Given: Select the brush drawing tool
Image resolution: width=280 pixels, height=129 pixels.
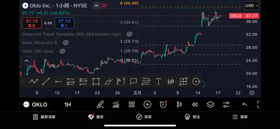Looking at the screenshot, I should 108,81.
